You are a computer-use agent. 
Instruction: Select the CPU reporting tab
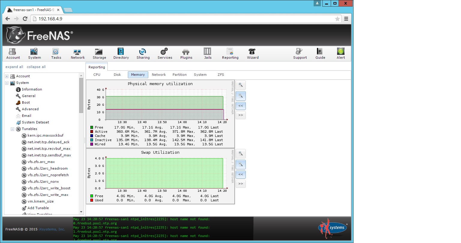[97, 75]
